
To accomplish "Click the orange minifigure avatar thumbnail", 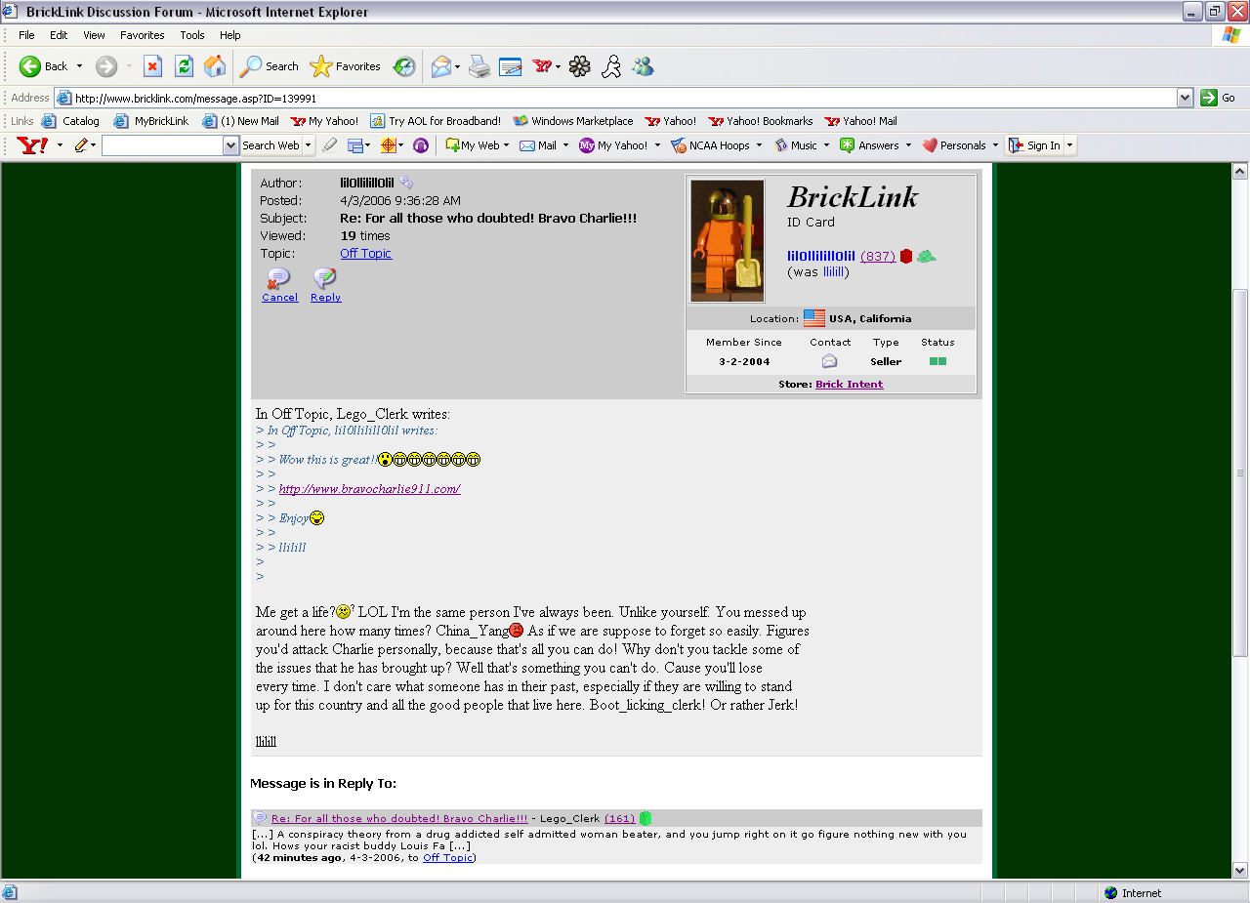I will pyautogui.click(x=728, y=241).
